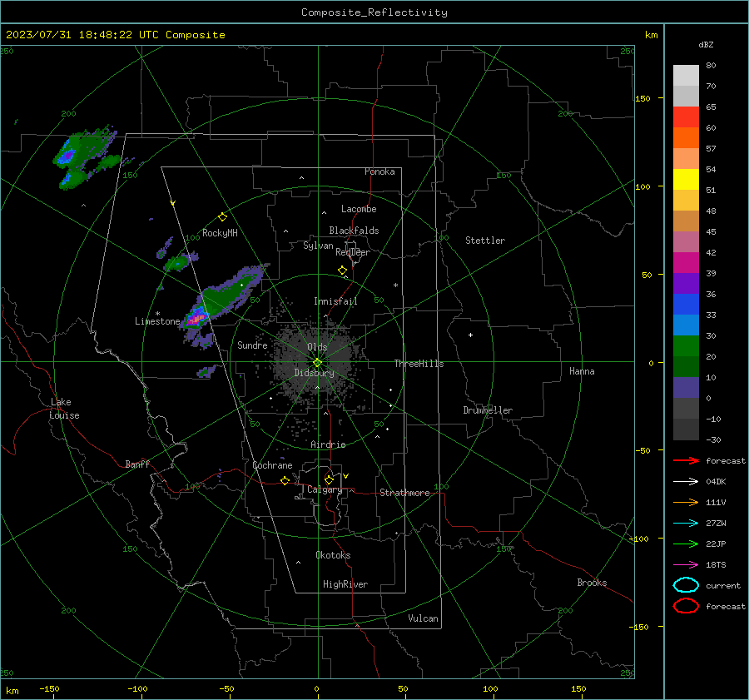Click the Stettler city label
This screenshot has width=749, height=700.
485,241
